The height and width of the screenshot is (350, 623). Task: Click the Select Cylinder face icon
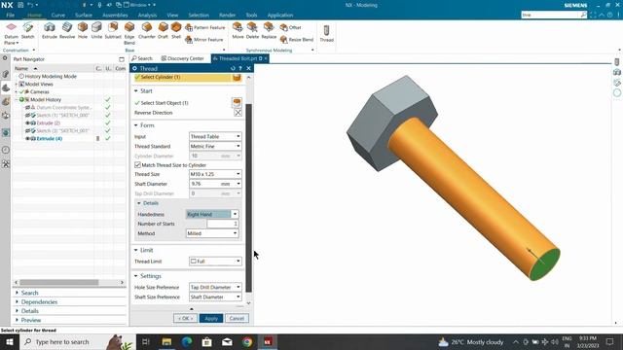click(237, 78)
